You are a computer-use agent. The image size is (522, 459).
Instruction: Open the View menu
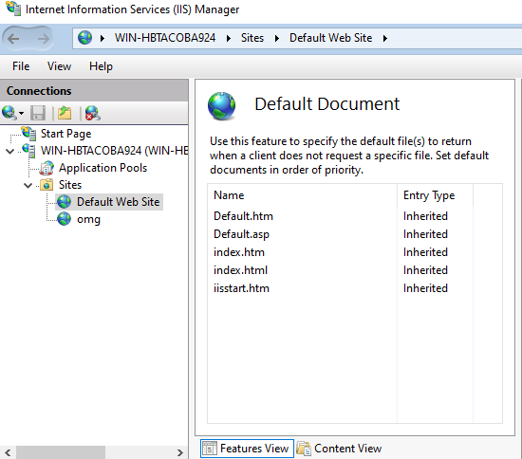click(59, 66)
